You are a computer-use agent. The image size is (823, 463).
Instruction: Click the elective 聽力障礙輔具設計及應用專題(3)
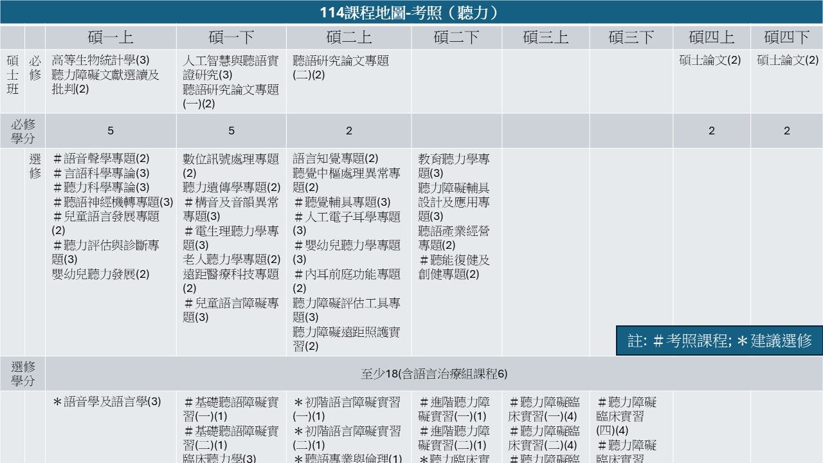tap(454, 202)
